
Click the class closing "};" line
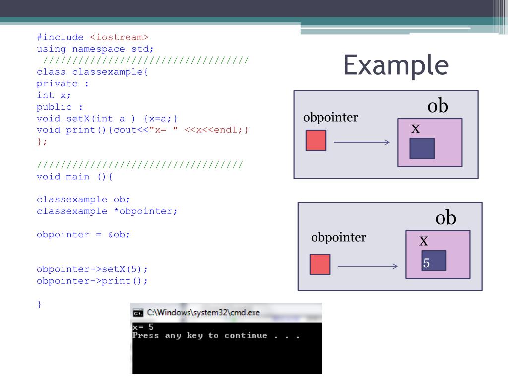pos(42,142)
